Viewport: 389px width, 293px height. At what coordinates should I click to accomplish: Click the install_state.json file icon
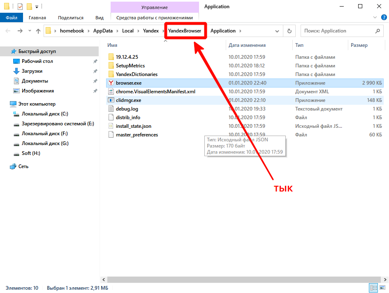111,126
